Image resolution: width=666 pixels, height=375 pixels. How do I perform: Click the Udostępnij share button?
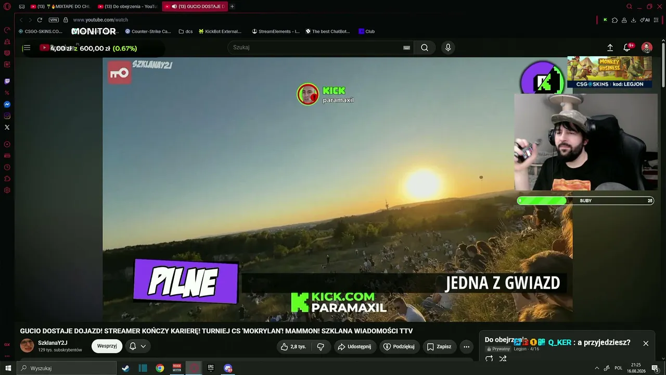(x=355, y=346)
